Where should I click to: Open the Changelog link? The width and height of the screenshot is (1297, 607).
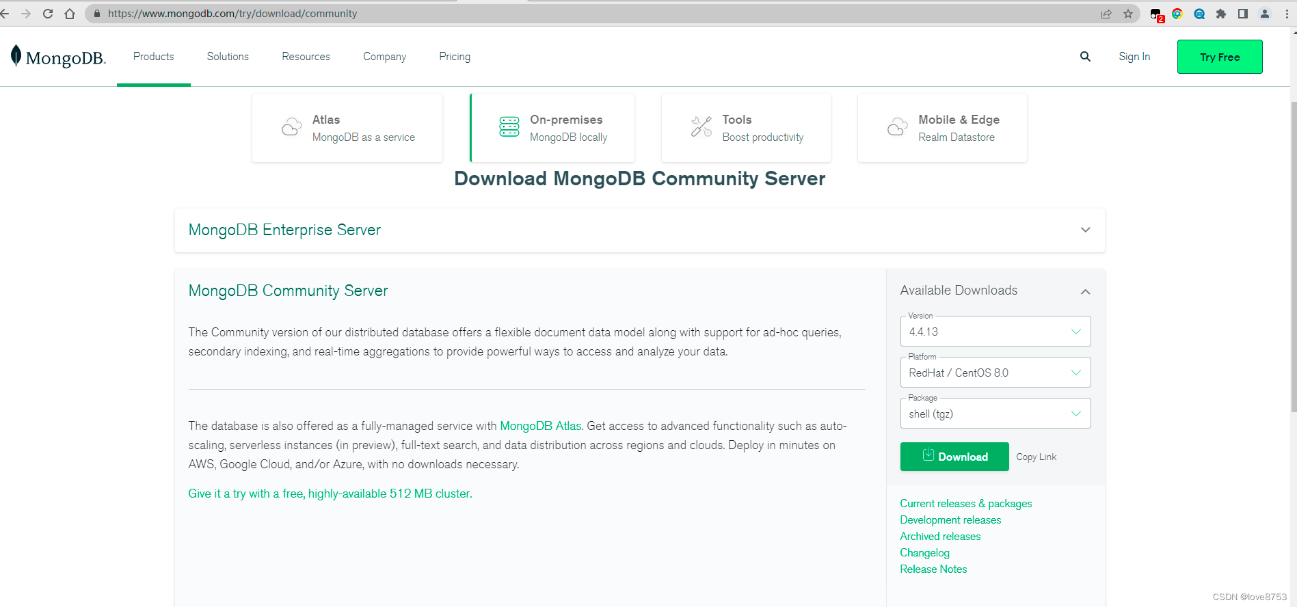click(x=924, y=553)
